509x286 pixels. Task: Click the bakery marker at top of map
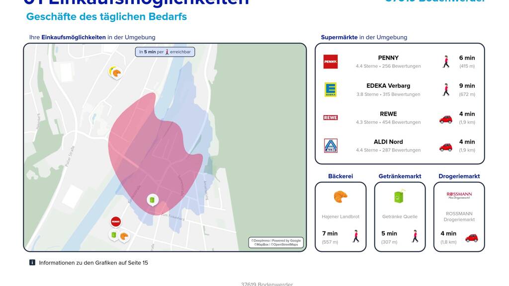pyautogui.click(x=116, y=73)
